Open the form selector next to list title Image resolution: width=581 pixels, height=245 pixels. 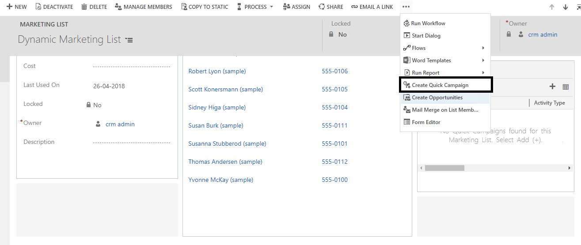coord(129,40)
